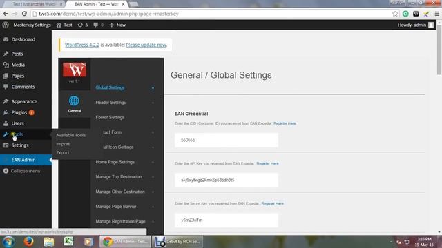Launch Firefox from the taskbar
This screenshot has width=442, height=248.
point(28,242)
